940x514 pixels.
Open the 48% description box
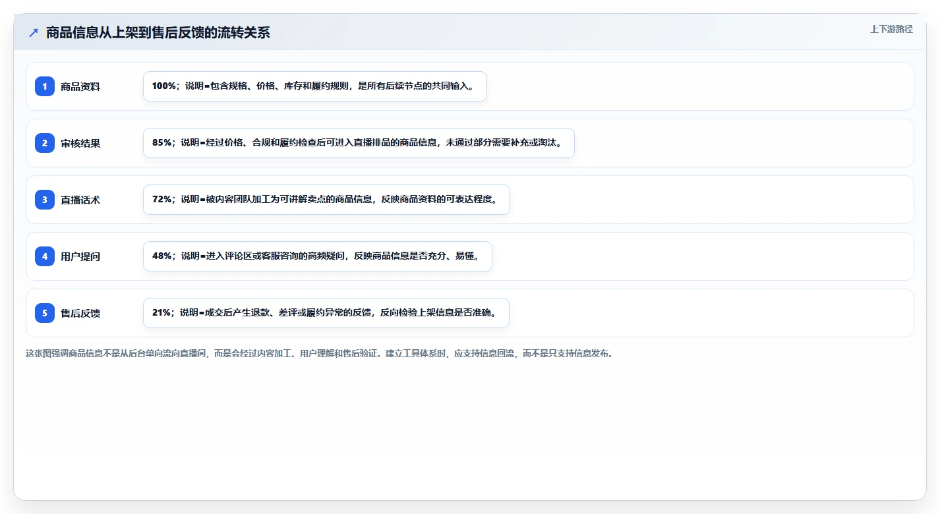coord(318,256)
